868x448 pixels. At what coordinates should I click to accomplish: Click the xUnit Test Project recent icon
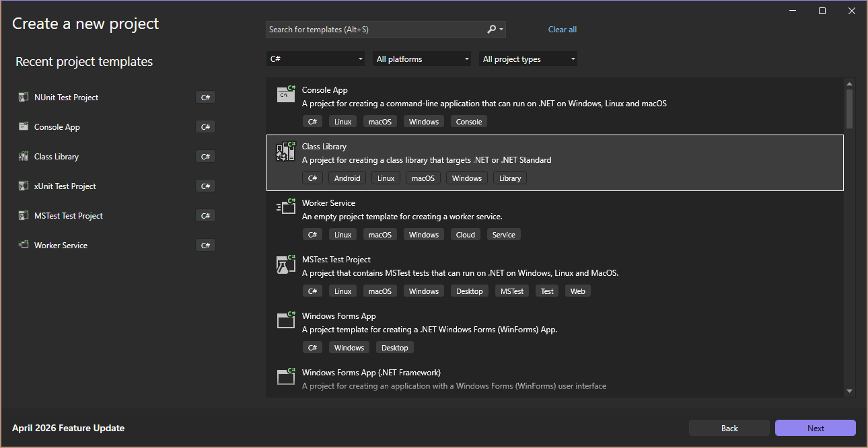[23, 186]
